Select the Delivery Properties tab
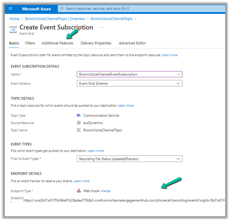Viewport: 230px width, 221px height. (96, 43)
